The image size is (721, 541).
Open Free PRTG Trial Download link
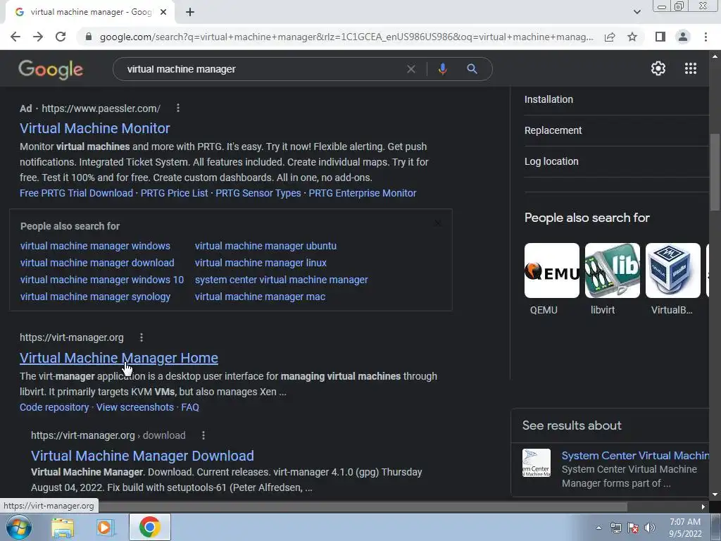(76, 193)
